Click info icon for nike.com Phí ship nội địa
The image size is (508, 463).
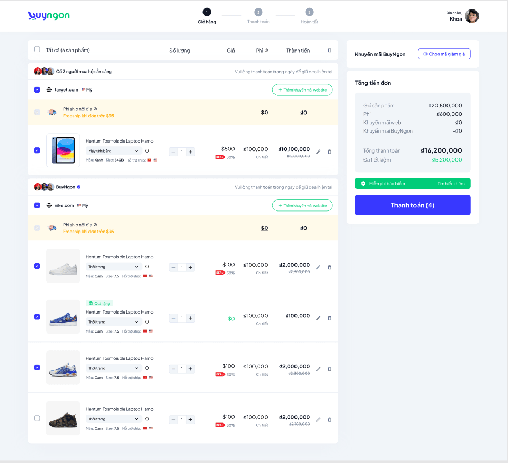point(95,225)
